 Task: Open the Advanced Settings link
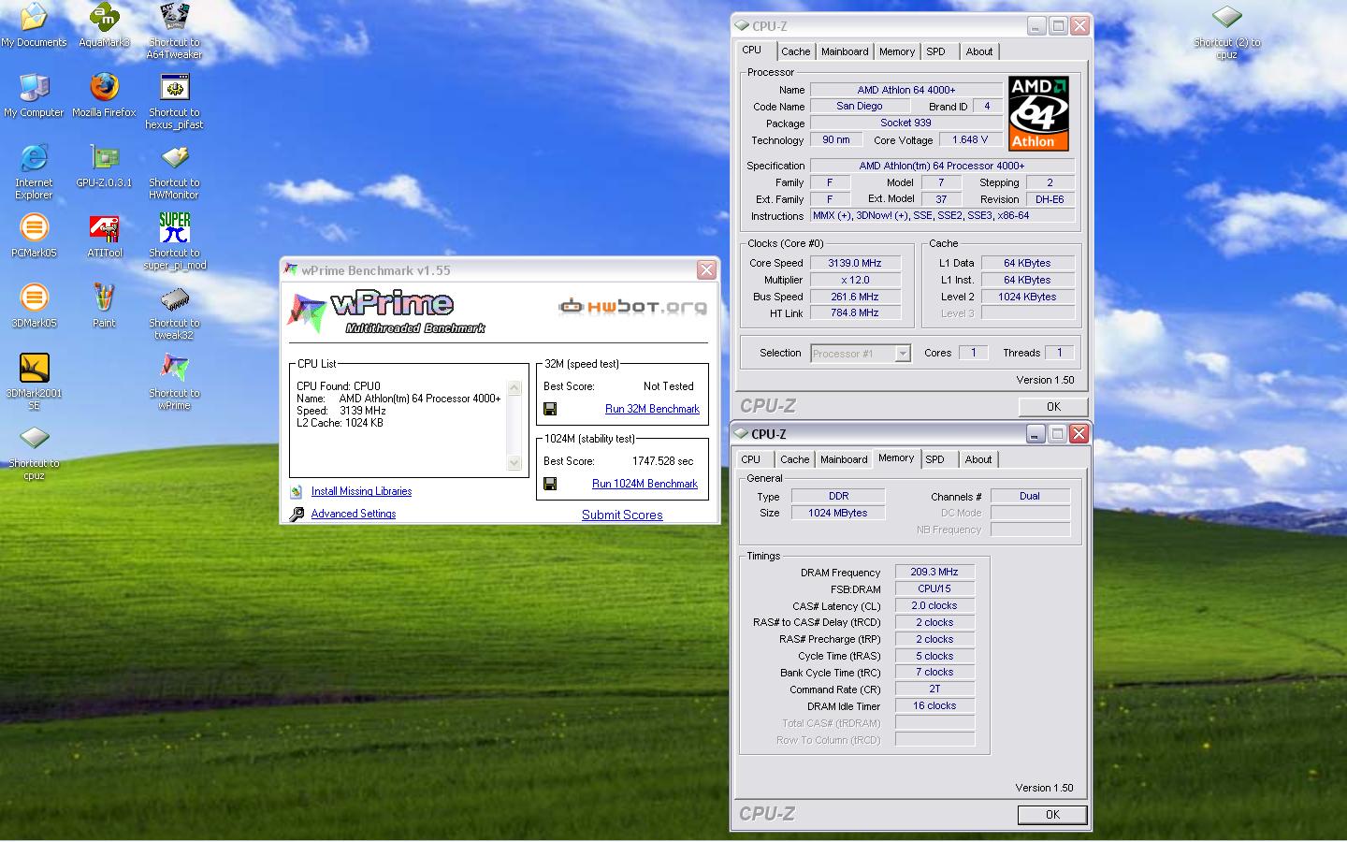(x=354, y=514)
